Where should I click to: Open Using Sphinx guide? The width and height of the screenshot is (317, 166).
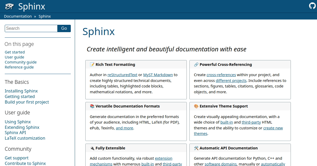coord(18,122)
